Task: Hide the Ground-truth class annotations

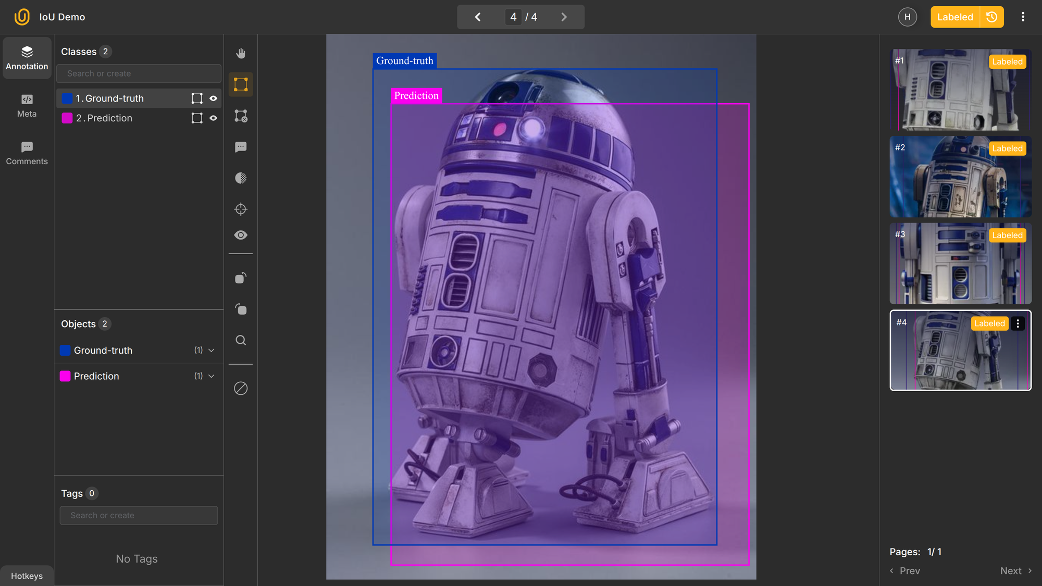Action: coord(213,98)
